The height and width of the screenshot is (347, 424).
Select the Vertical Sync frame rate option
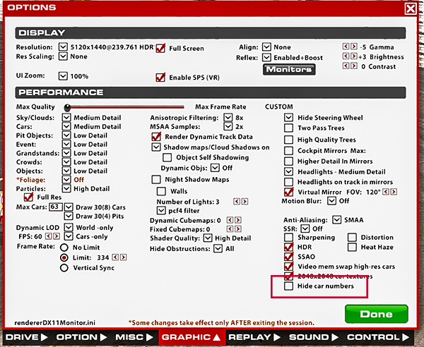point(64,269)
